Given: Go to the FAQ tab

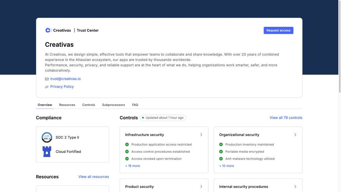Looking at the screenshot, I should pos(135,105).
